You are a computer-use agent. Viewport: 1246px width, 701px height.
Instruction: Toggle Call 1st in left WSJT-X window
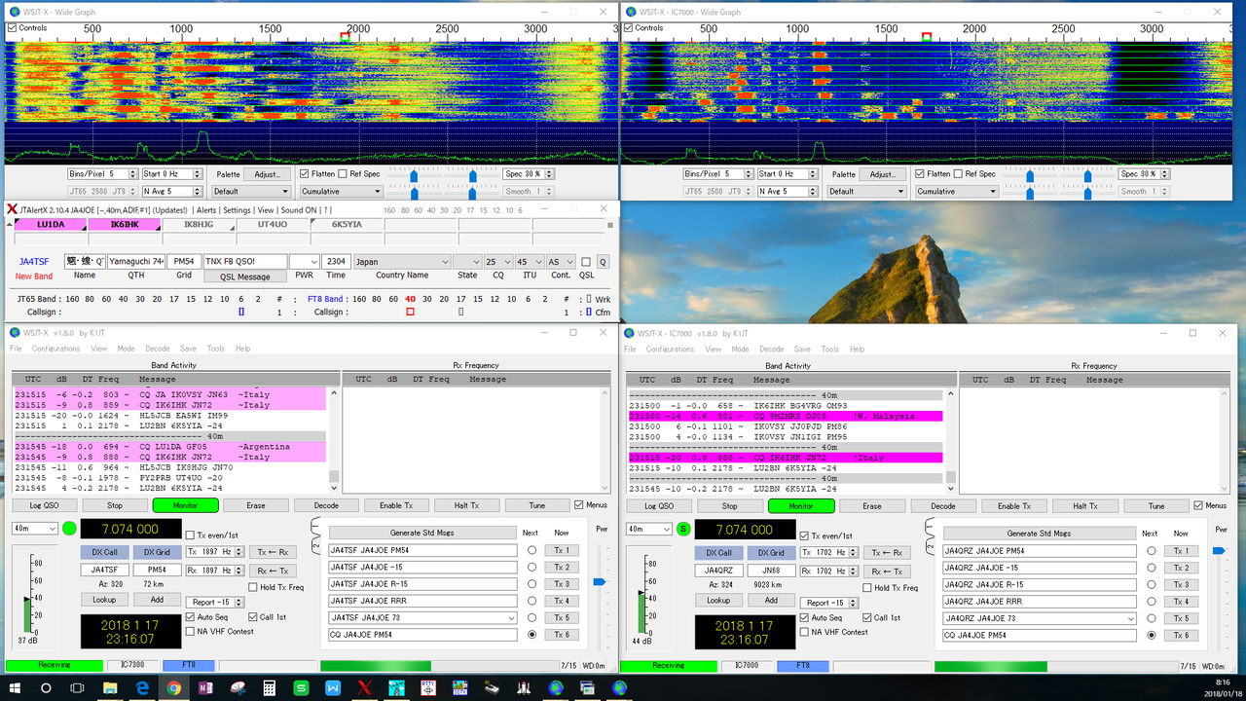click(253, 617)
